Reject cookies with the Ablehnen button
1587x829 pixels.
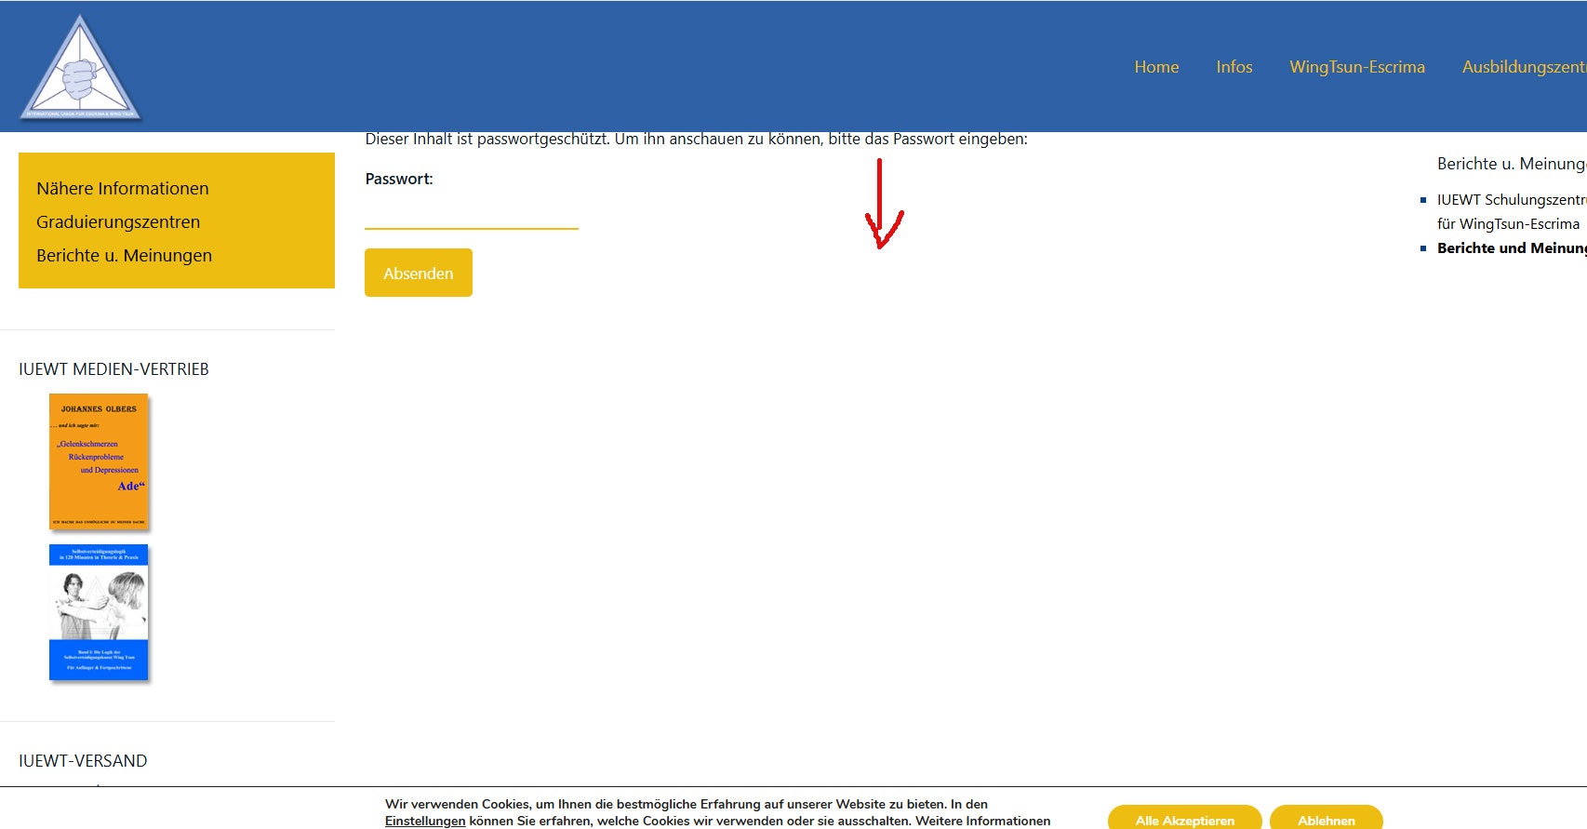(1326, 819)
